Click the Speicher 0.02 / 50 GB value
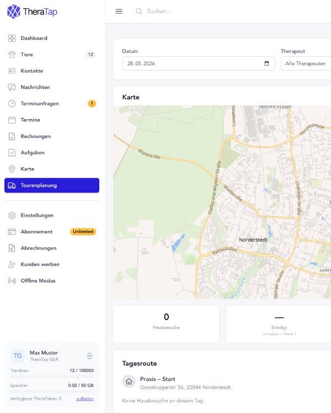The image size is (331, 413). point(81,385)
